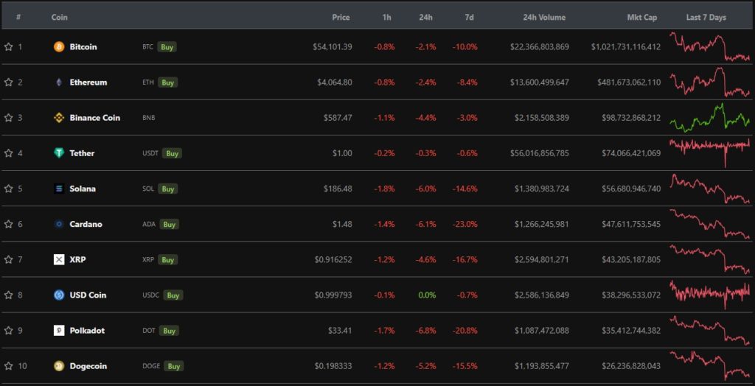Click the XRP logo icon
The image size is (755, 386).
59,259
